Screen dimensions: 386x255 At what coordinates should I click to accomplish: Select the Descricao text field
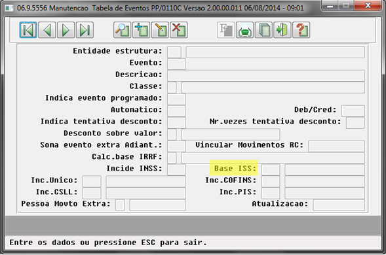[266, 76]
